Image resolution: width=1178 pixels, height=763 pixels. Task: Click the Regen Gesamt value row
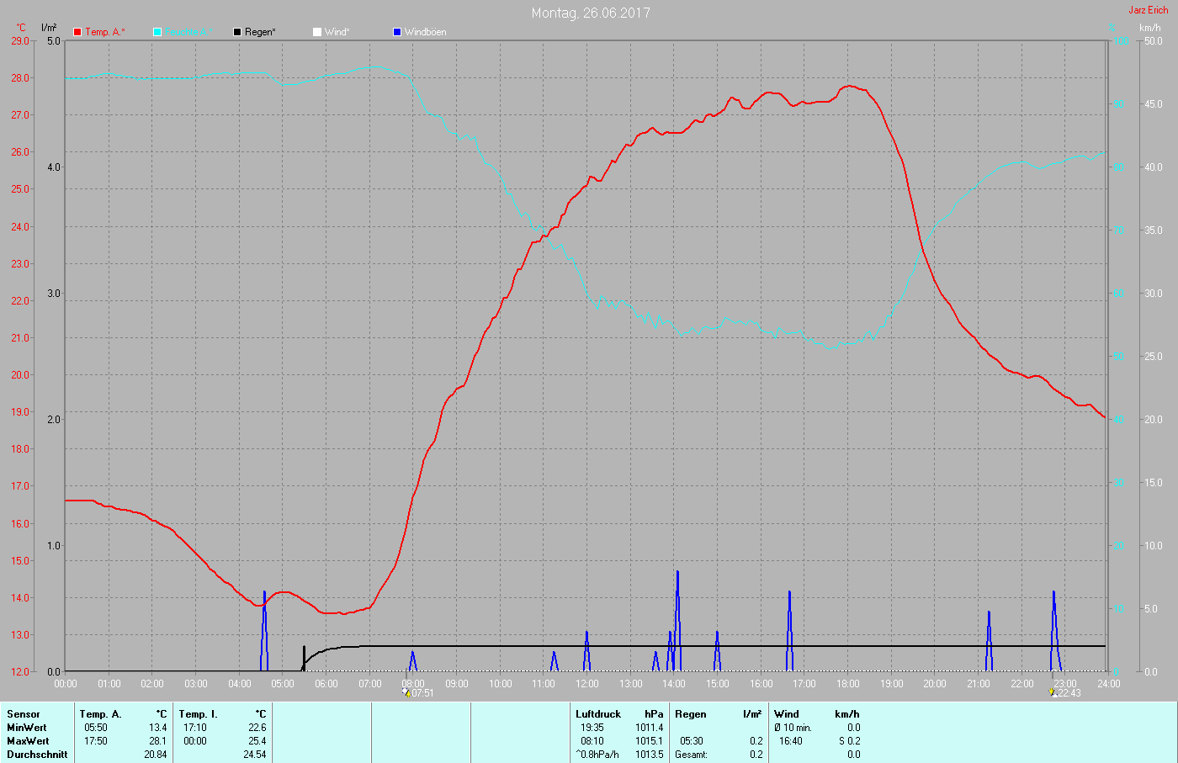(x=718, y=755)
